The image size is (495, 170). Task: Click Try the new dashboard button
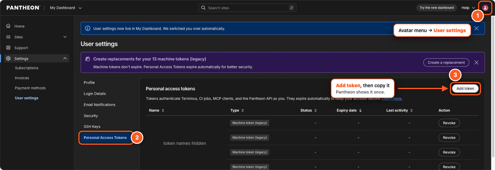pyautogui.click(x=437, y=8)
